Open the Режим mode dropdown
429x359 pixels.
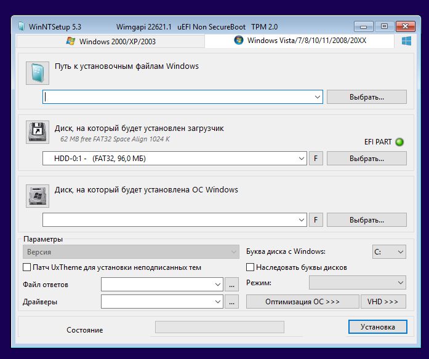(358, 283)
